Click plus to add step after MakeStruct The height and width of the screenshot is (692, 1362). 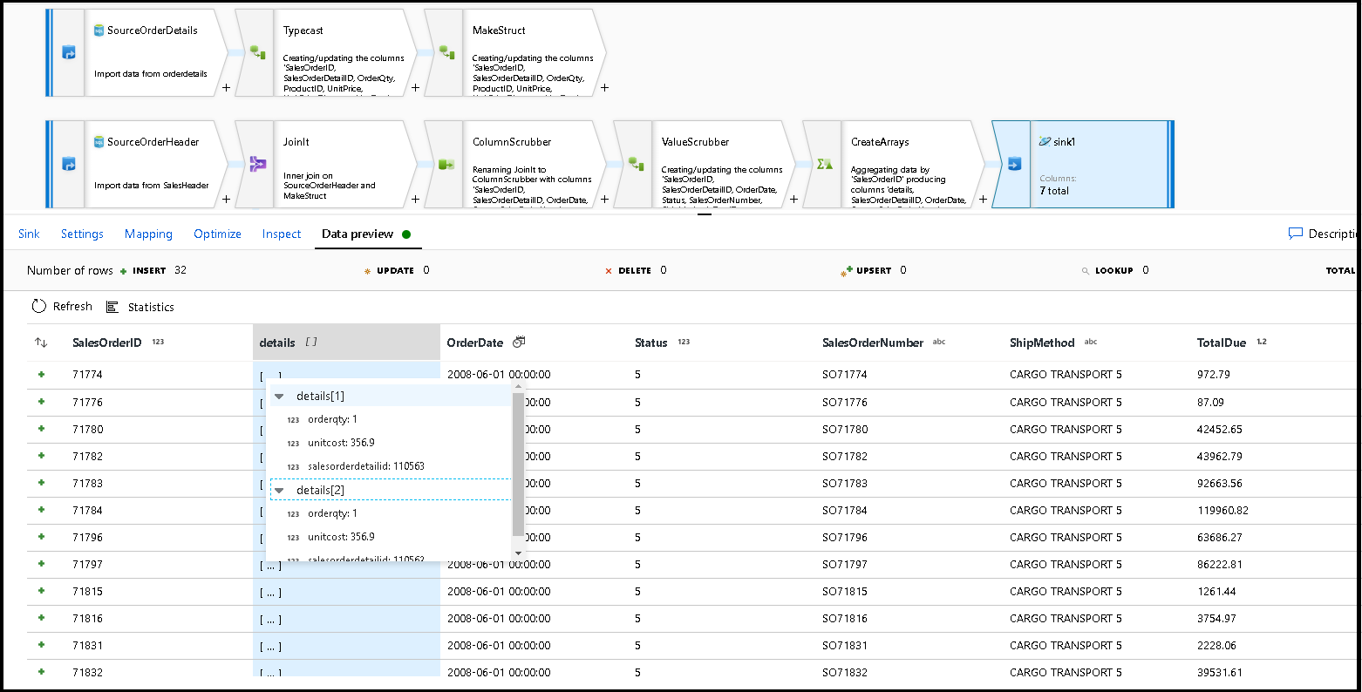pyautogui.click(x=604, y=88)
